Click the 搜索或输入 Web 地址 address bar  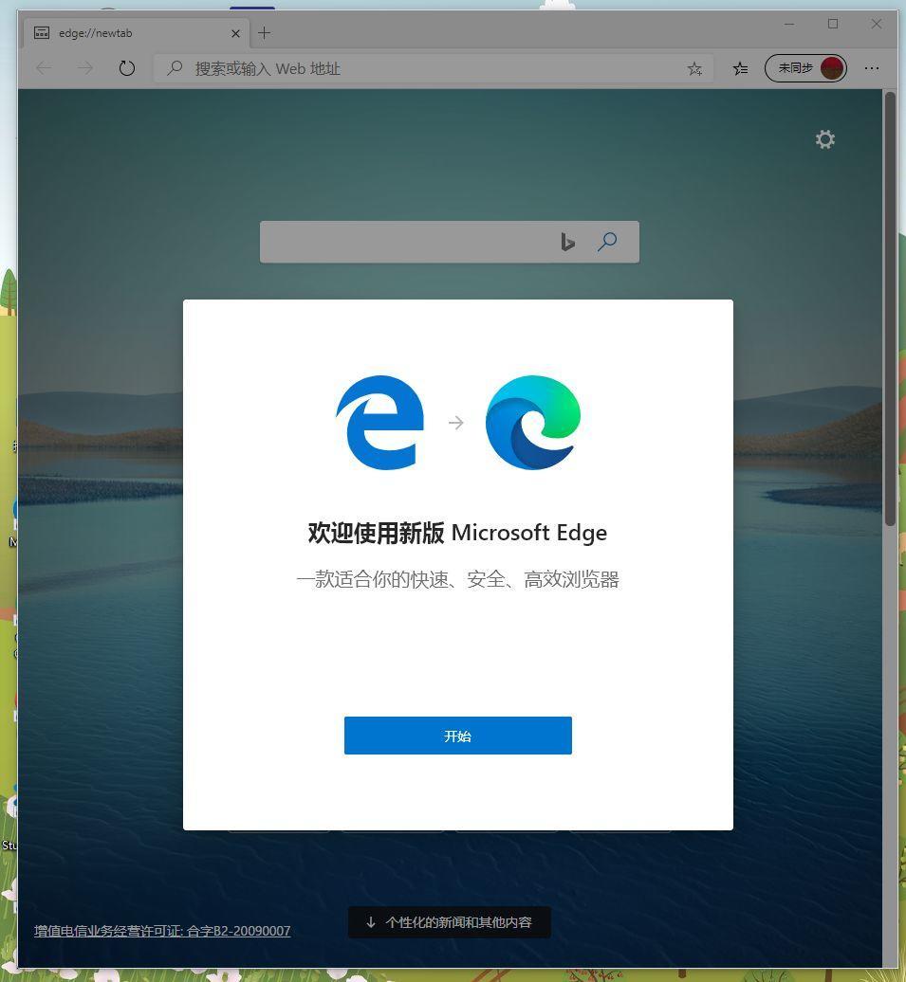[x=427, y=68]
